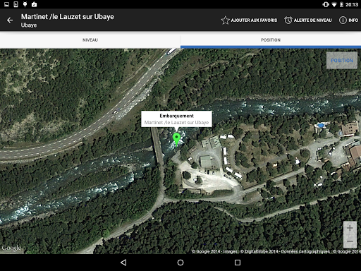Tap the Embarquement info bubble
Image resolution: width=361 pixels, height=271 pixels.
pos(176,119)
